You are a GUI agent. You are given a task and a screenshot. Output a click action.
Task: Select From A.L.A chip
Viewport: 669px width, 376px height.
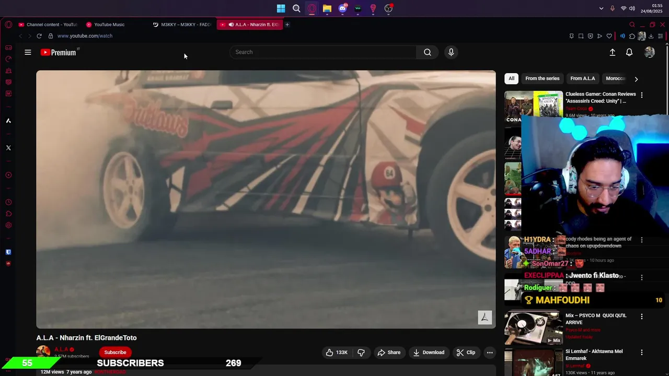pos(582,78)
